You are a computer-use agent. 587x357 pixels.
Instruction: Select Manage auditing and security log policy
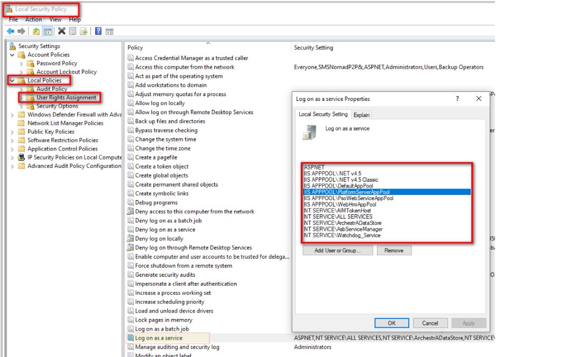[x=177, y=347]
